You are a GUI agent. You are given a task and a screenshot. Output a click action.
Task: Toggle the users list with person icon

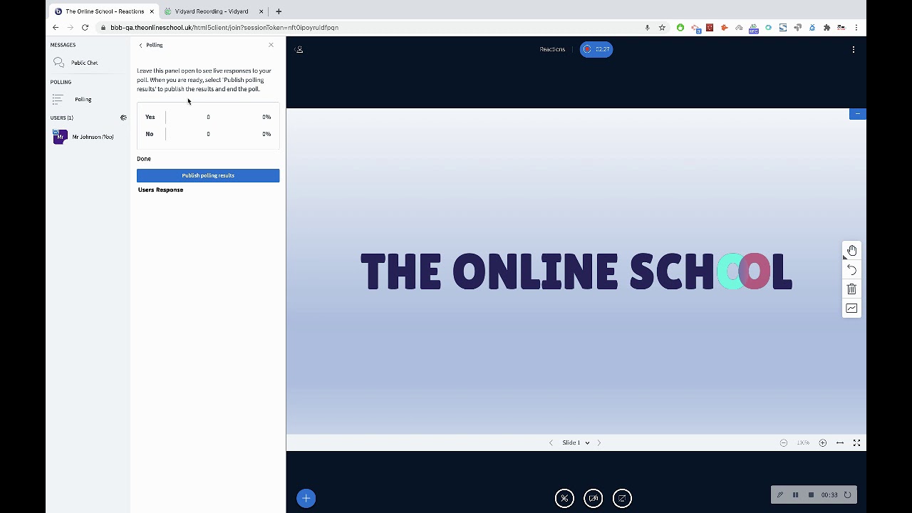(299, 49)
